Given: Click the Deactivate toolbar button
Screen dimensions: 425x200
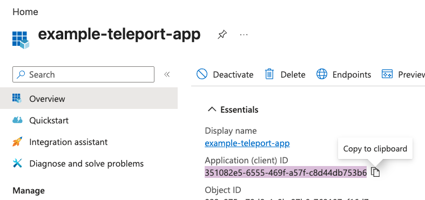Looking at the screenshot, I should (x=225, y=74).
